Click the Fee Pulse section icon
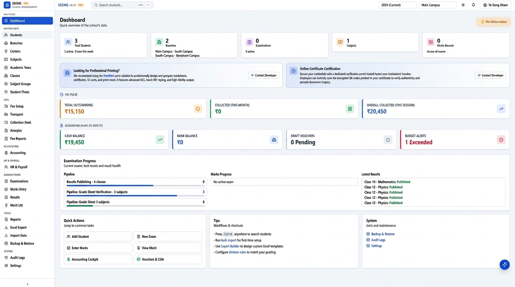 [62, 95]
